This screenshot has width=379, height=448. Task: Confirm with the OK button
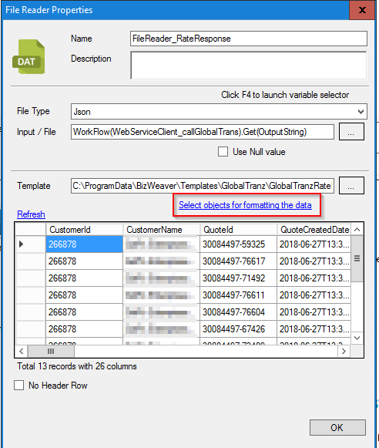337,427
